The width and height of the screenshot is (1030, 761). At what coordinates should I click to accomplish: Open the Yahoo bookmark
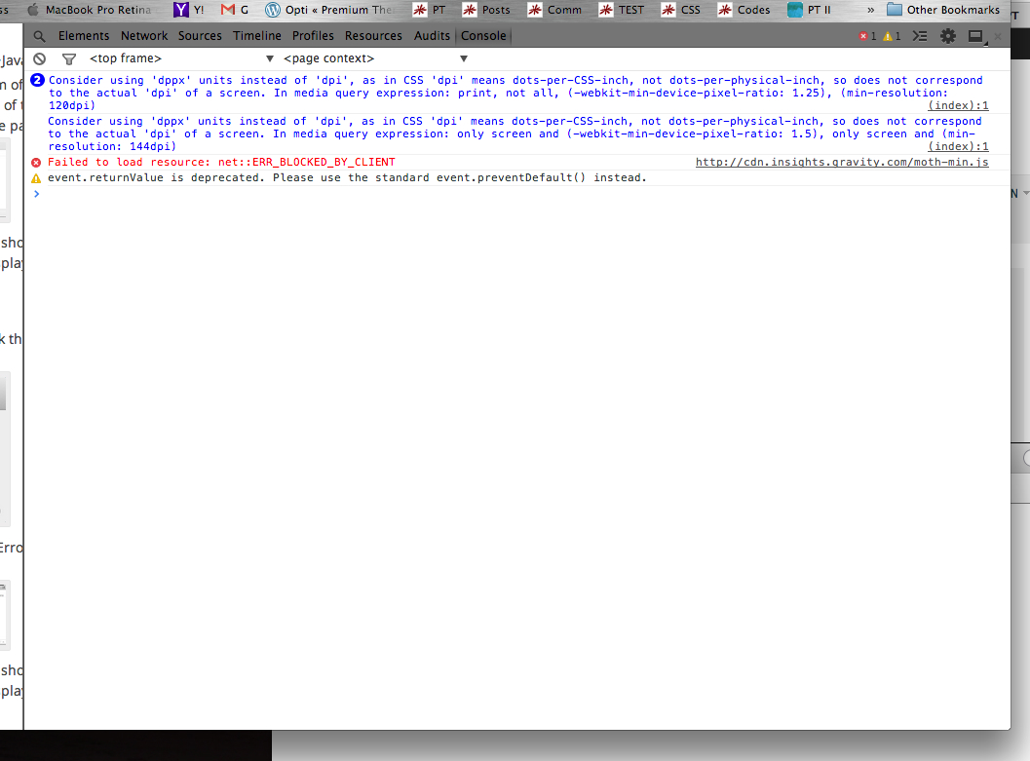[188, 10]
